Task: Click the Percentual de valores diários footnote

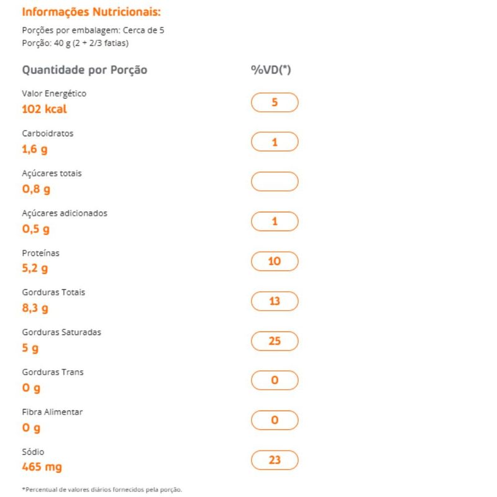Action: point(103,490)
